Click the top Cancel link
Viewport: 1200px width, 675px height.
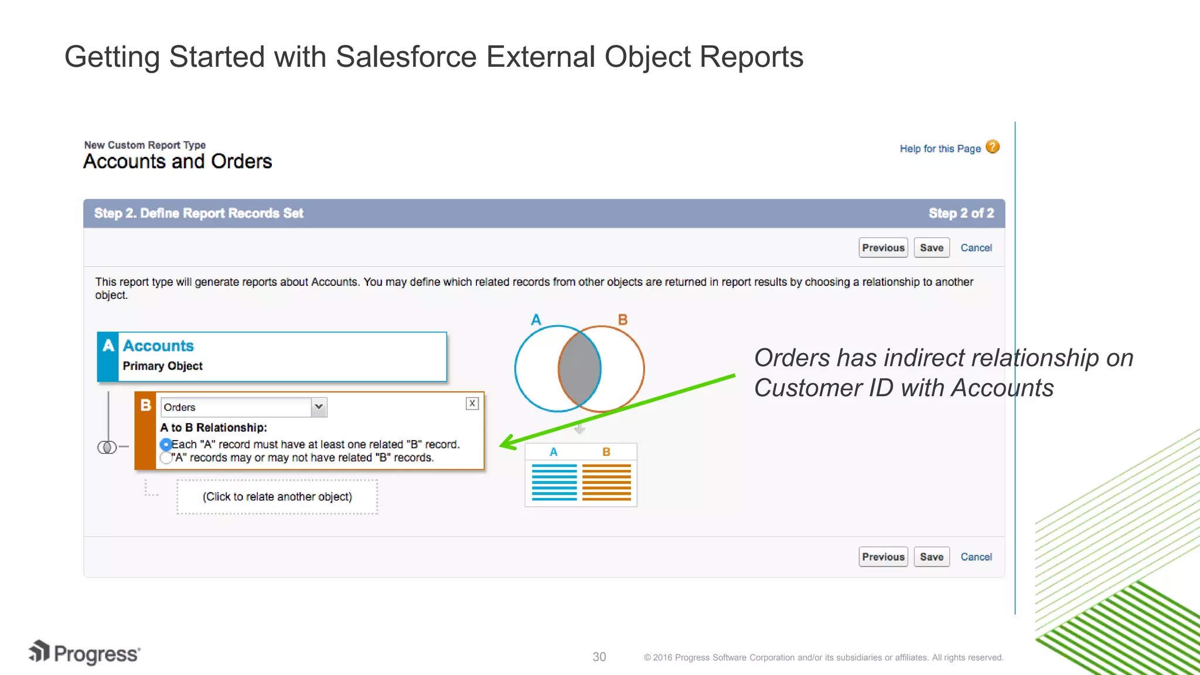pyautogui.click(x=976, y=248)
